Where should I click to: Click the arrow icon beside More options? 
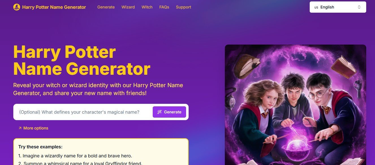tap(20, 128)
